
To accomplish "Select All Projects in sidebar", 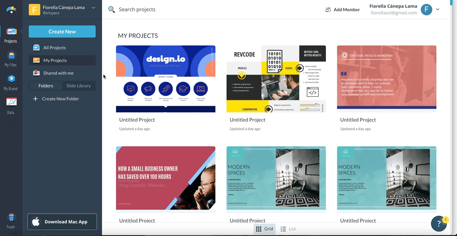I will (54, 48).
